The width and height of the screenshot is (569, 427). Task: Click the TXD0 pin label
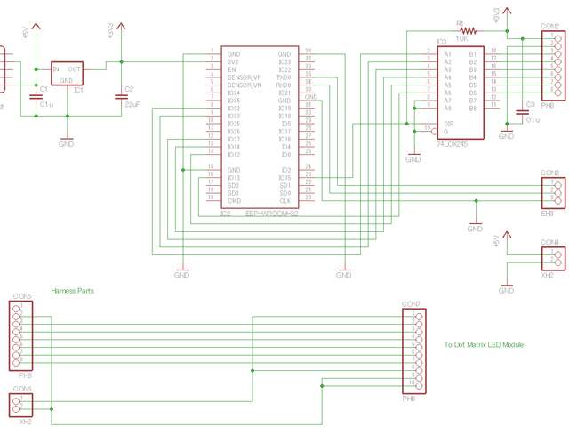click(x=284, y=77)
